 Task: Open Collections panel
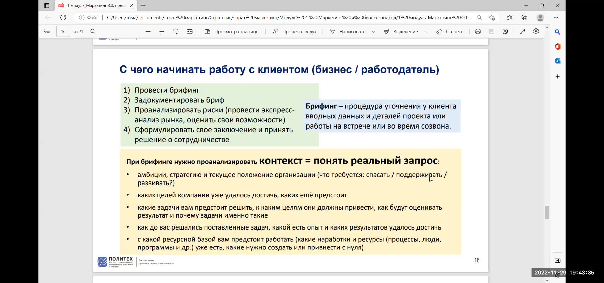(x=524, y=18)
